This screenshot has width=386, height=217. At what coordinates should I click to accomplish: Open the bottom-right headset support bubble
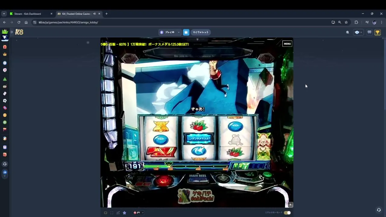pyautogui.click(x=379, y=210)
